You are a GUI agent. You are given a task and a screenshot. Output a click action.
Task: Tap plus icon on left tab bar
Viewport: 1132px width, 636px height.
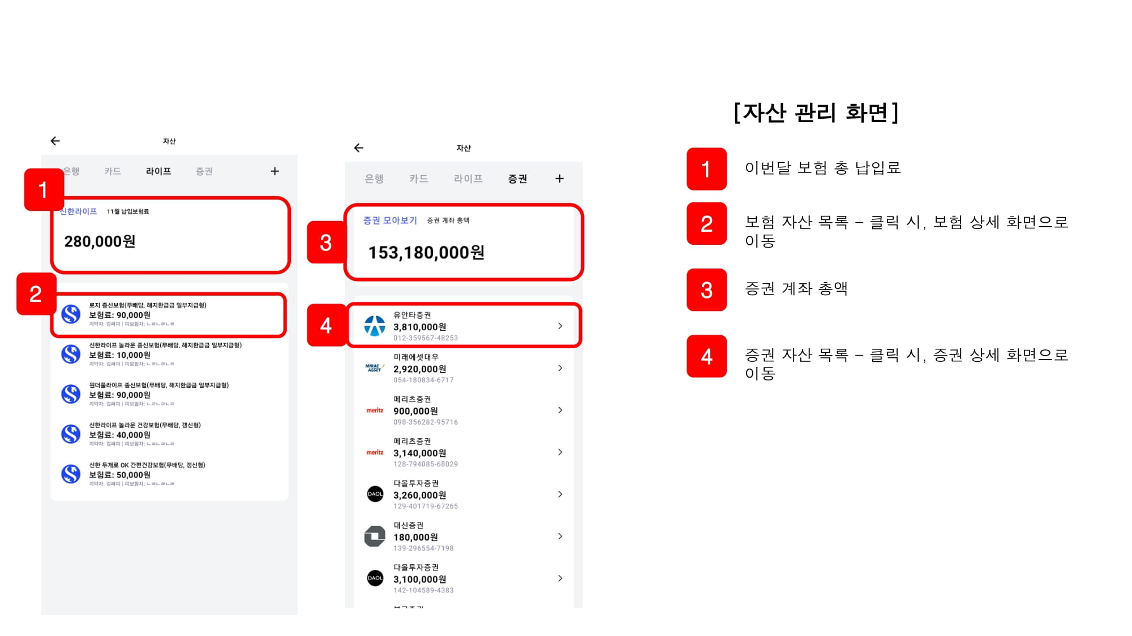(x=275, y=171)
